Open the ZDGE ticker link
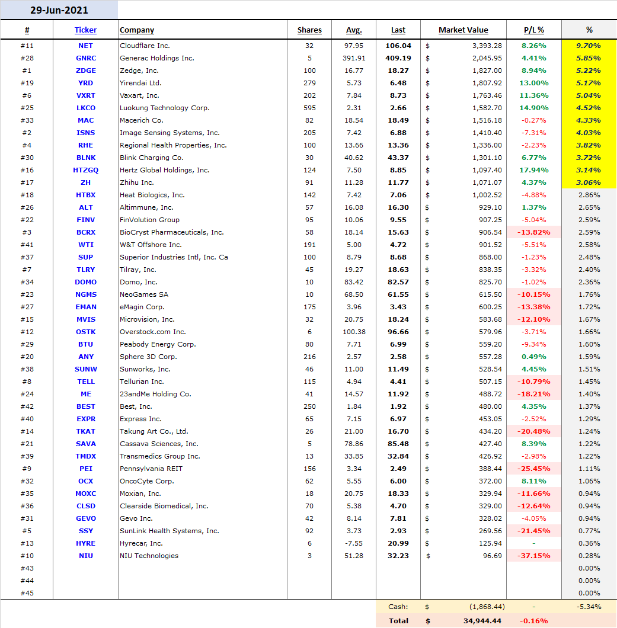Screen dimensions: 617x628 (86, 71)
